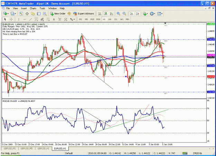
Task: Switch timeframe to W1
Action: [122, 19]
